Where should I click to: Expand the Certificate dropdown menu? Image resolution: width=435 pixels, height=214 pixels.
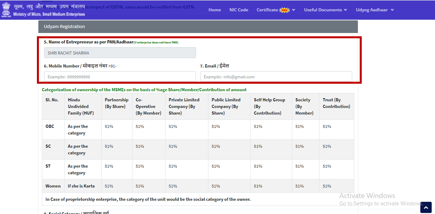coord(267,10)
